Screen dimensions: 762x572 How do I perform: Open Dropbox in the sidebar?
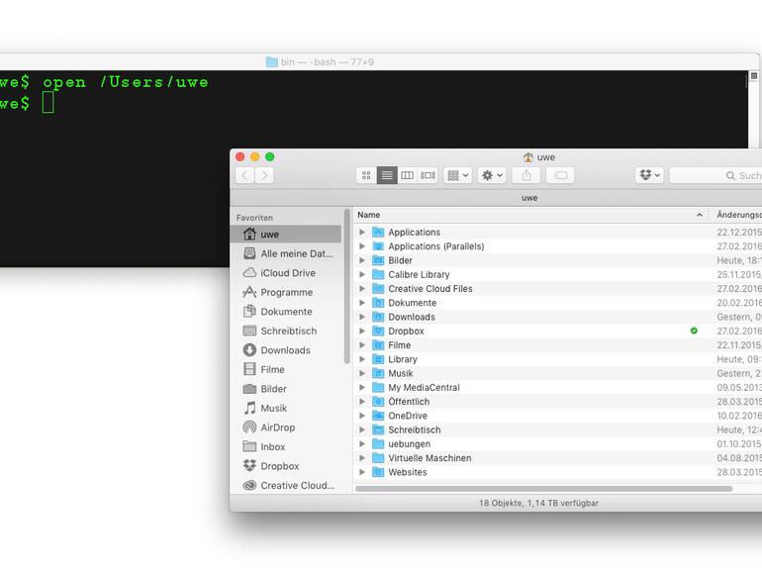(286, 466)
